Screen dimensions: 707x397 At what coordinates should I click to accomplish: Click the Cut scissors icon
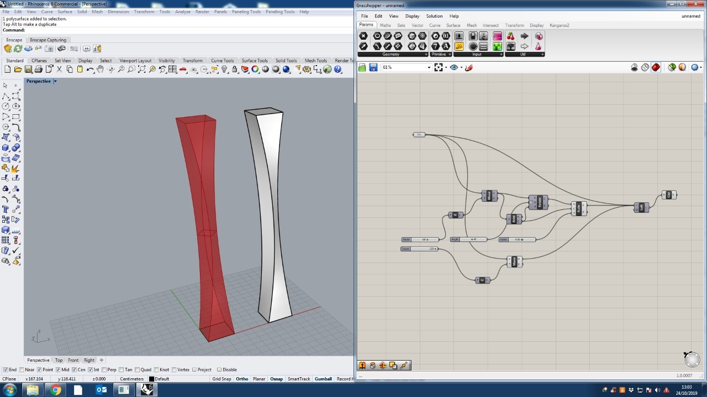(59, 69)
